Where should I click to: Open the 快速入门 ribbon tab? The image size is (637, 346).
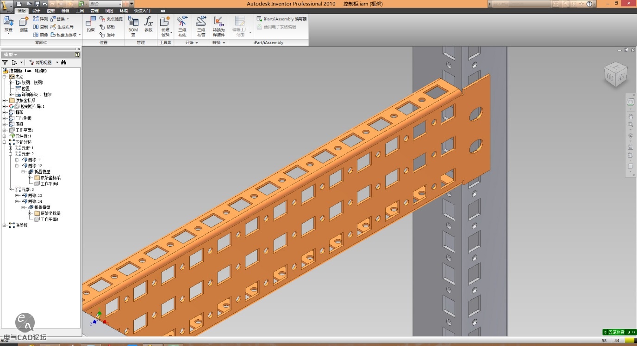coord(143,11)
